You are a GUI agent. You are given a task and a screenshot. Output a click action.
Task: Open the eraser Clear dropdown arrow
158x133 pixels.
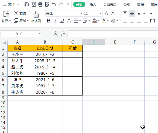coord(117,21)
